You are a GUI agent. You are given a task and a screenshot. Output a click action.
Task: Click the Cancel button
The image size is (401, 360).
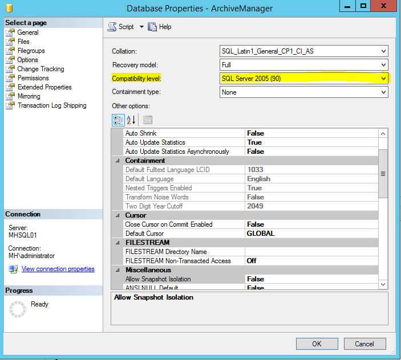click(364, 343)
